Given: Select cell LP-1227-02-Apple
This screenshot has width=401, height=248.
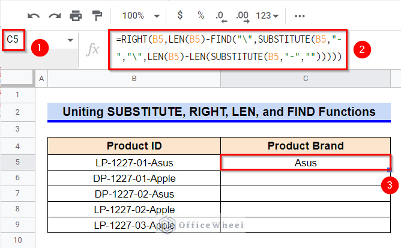Looking at the screenshot, I should (134, 210).
